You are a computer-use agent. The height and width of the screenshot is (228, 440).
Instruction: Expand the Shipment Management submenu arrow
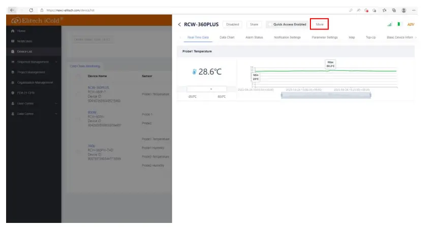(x=56, y=62)
